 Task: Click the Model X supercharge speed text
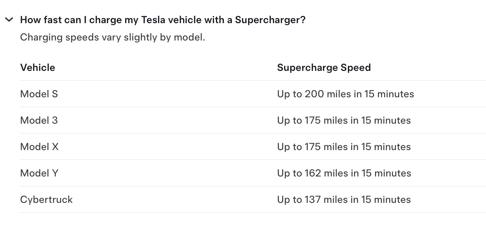pos(344,147)
